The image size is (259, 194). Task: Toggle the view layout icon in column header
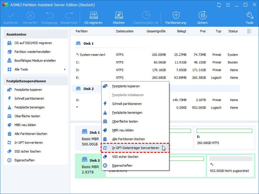[249, 31]
